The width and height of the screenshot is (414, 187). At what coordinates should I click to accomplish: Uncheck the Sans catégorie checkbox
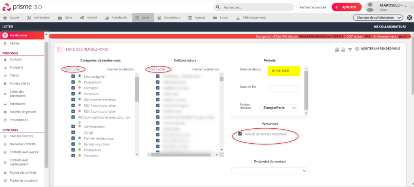[73, 76]
